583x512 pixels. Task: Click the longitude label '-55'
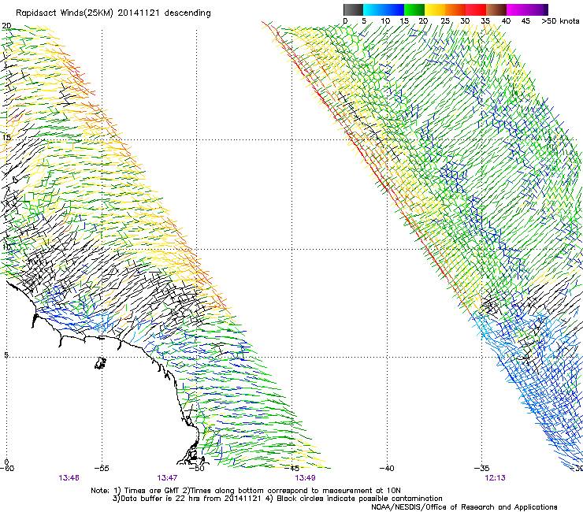[102, 468]
